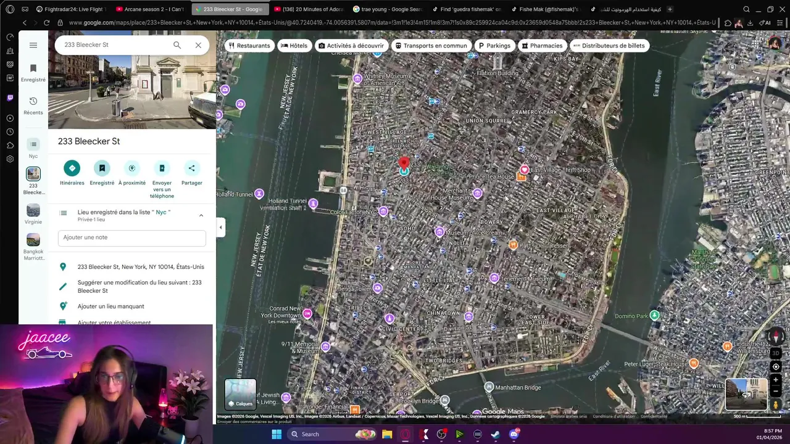Click the browser address bar URL

[392, 23]
